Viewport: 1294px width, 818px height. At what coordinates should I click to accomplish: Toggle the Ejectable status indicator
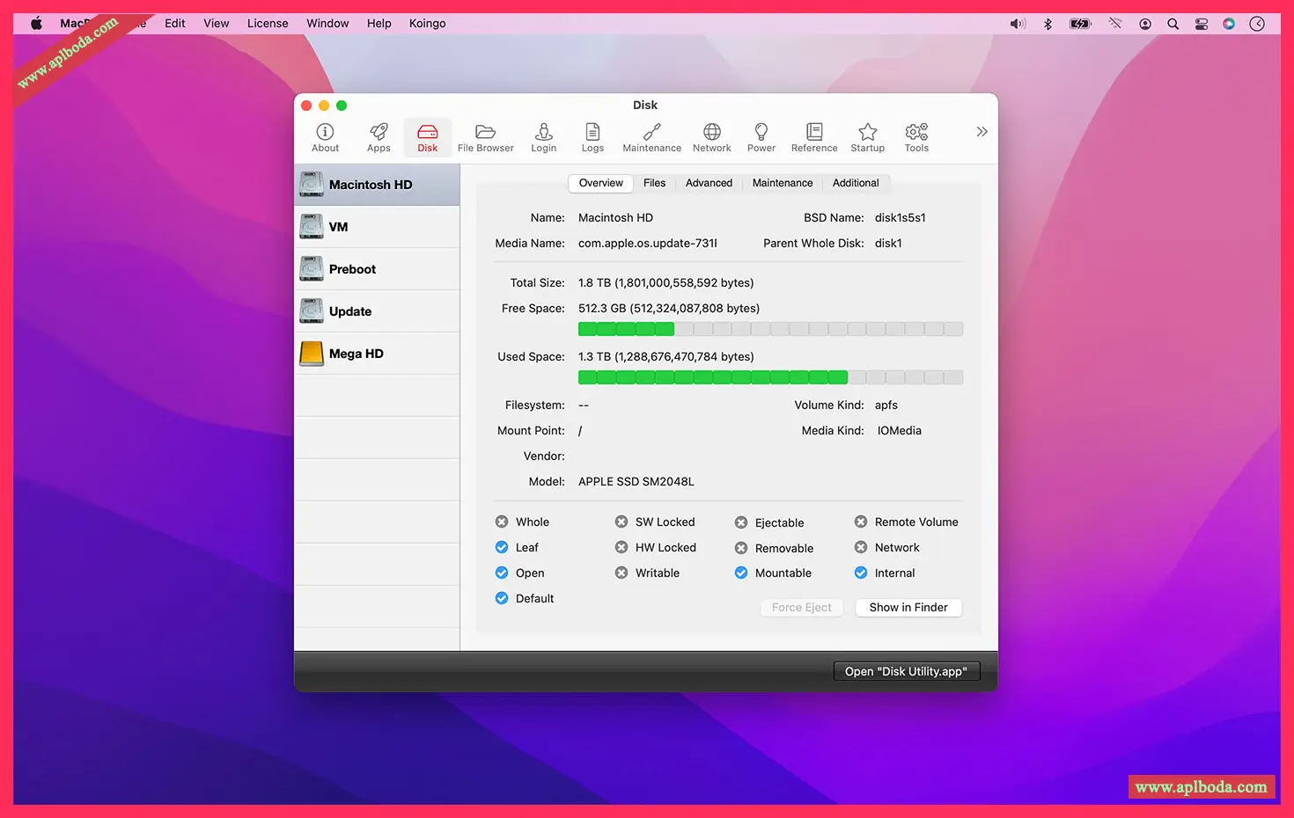741,522
